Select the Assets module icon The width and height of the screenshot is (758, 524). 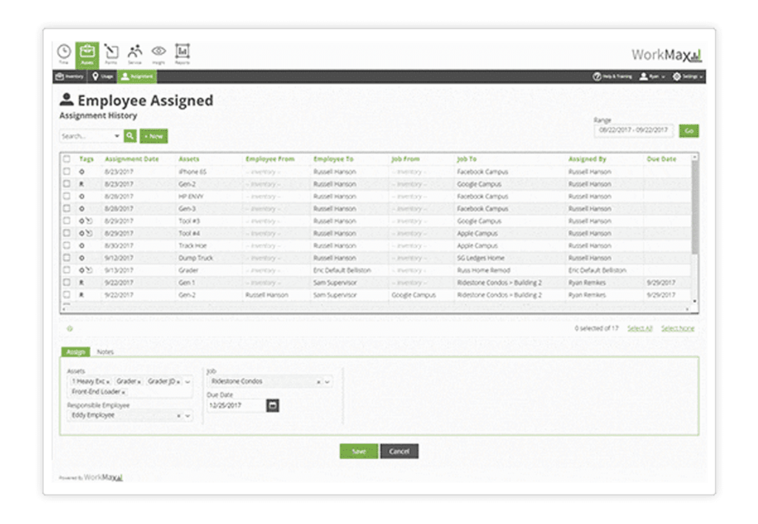87,52
